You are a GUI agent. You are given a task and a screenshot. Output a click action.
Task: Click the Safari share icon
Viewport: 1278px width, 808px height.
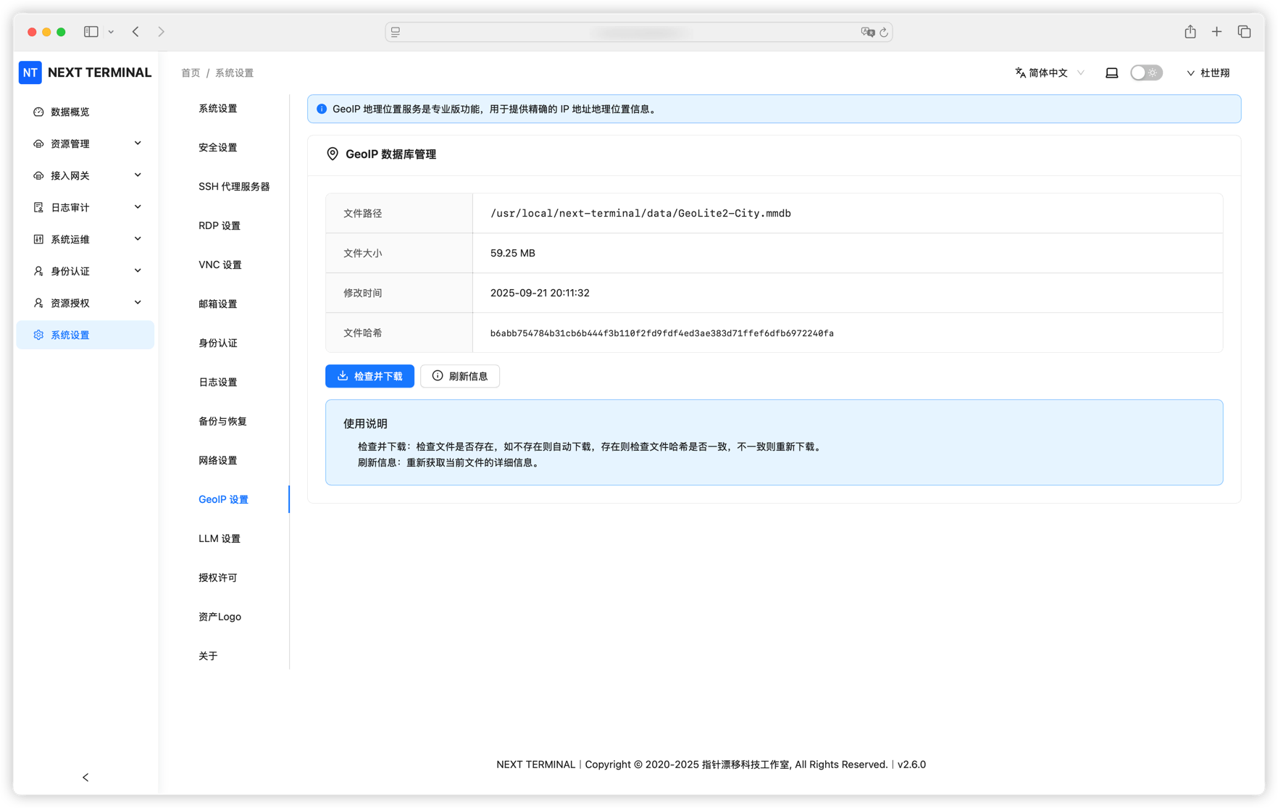[1190, 32]
